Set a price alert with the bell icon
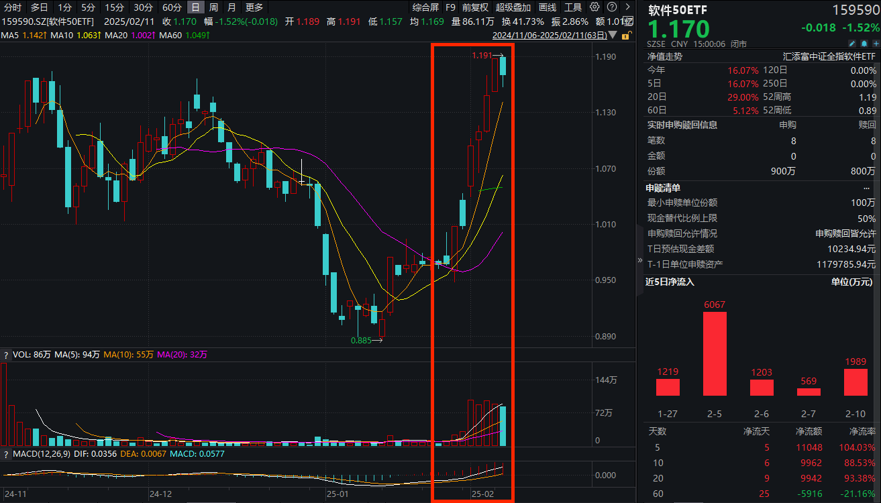Image resolution: width=881 pixels, height=503 pixels. 863,44
